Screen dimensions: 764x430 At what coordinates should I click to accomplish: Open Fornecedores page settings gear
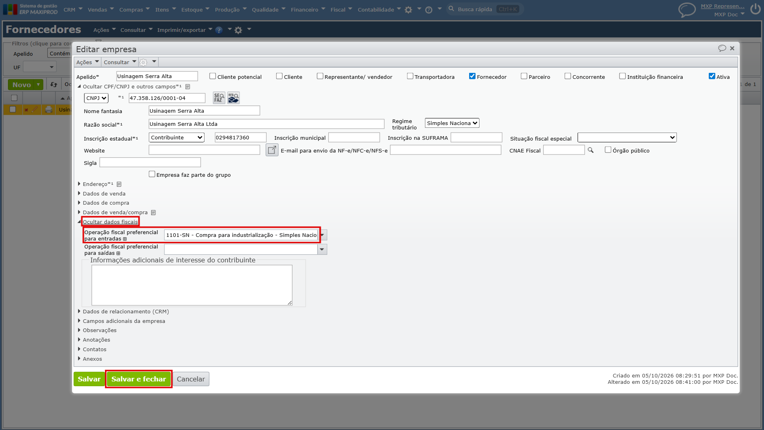tap(238, 30)
